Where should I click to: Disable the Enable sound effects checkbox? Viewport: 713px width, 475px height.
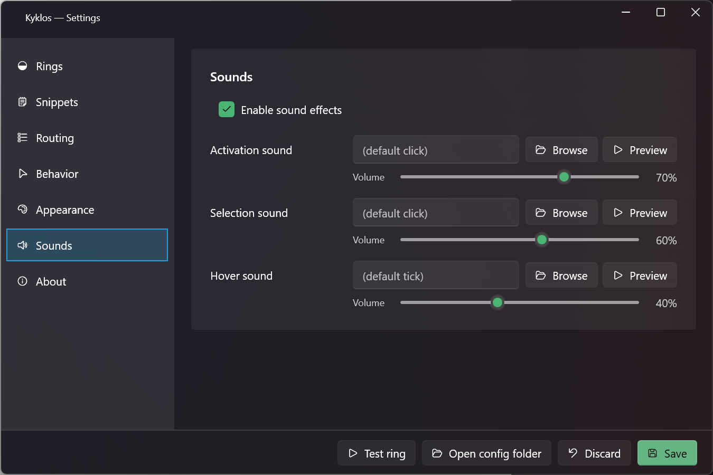pyautogui.click(x=227, y=110)
